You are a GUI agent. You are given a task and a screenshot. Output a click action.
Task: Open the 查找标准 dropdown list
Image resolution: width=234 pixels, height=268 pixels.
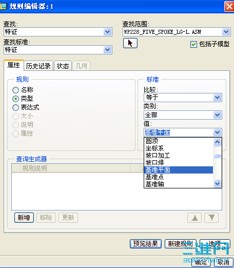[x=58, y=50]
